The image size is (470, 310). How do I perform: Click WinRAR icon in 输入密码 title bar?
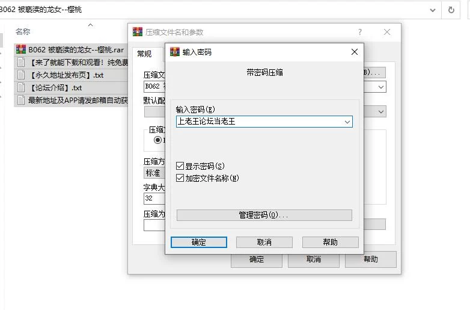(175, 52)
